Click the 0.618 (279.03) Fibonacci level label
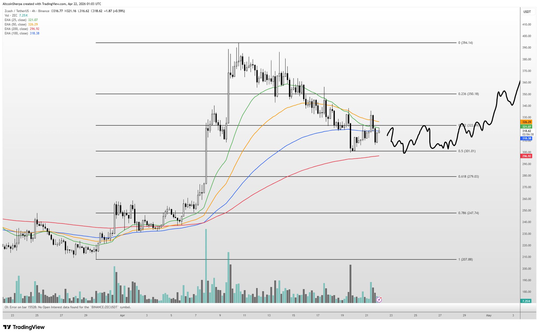Image resolution: width=539 pixels, height=335 pixels. pyautogui.click(x=468, y=177)
